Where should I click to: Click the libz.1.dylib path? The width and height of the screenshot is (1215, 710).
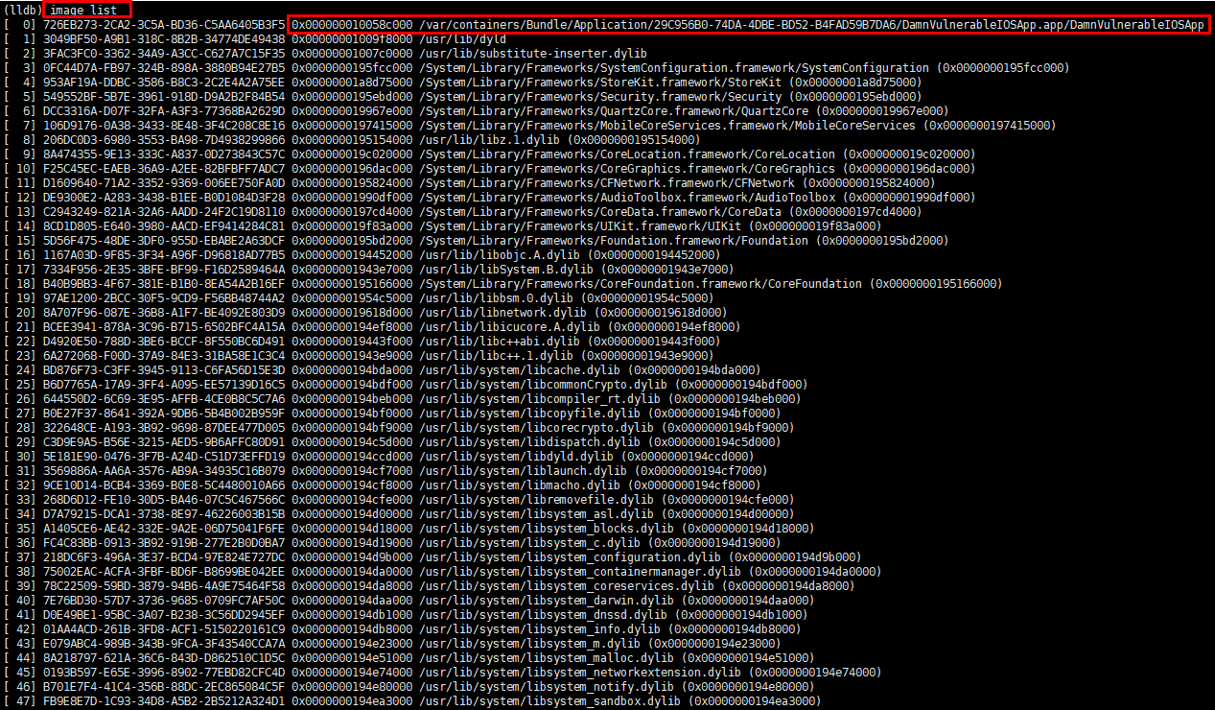[491, 139]
